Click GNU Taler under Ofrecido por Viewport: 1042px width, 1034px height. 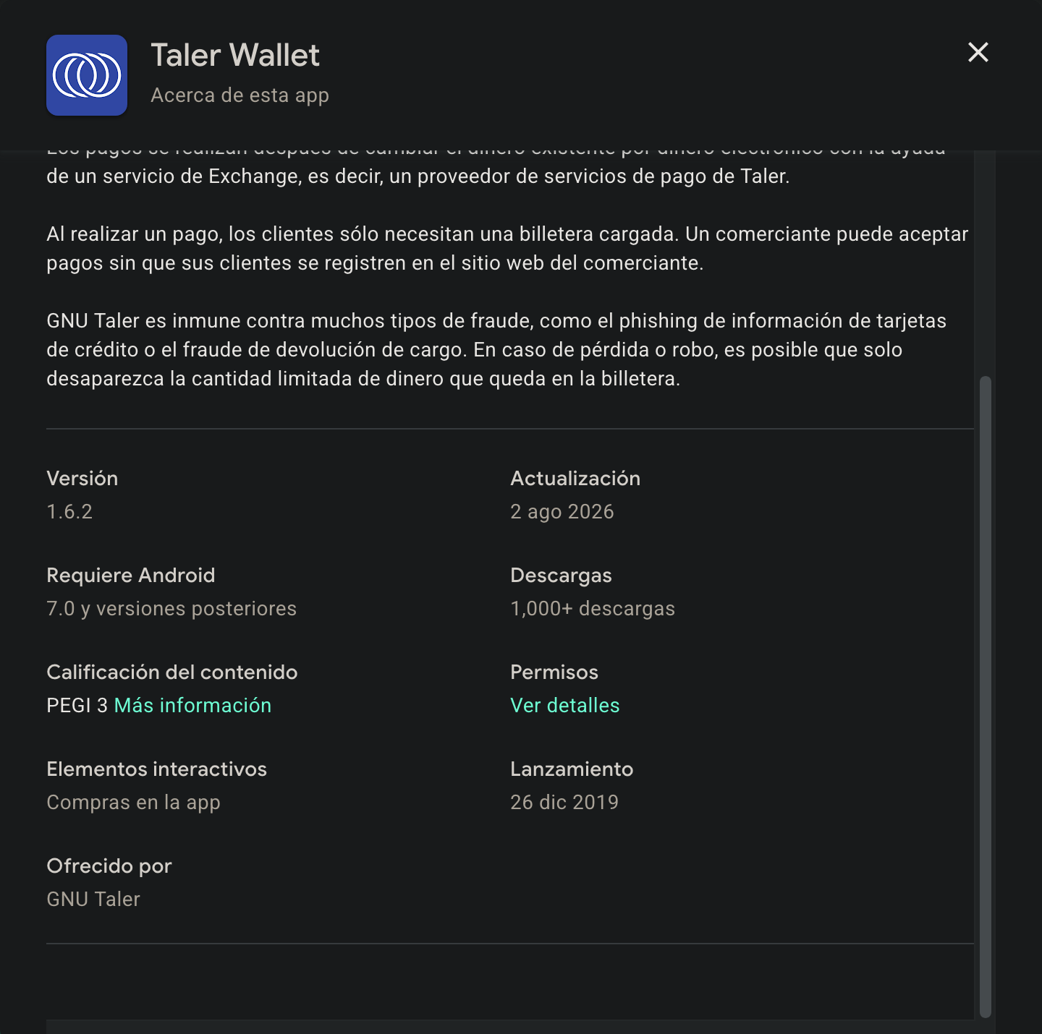pos(93,899)
